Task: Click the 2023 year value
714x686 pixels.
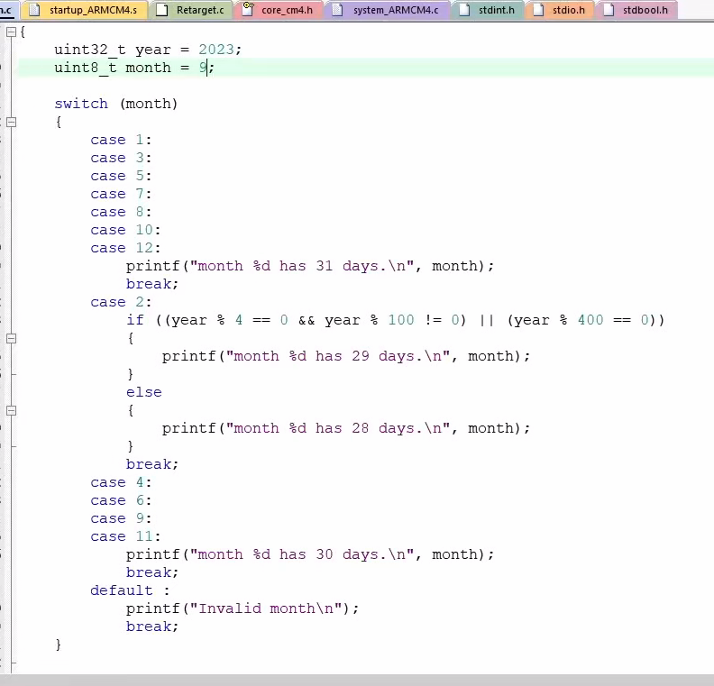Action: 216,50
